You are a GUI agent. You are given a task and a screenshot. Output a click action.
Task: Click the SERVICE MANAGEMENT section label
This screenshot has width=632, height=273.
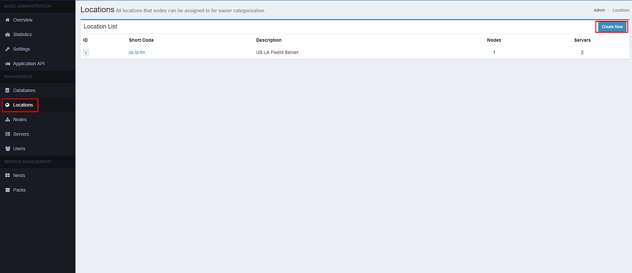pos(28,162)
